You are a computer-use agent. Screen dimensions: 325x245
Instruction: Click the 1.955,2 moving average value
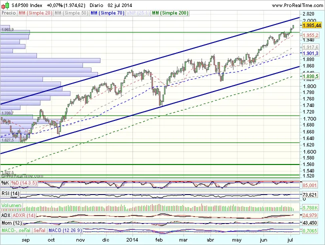(310, 35)
